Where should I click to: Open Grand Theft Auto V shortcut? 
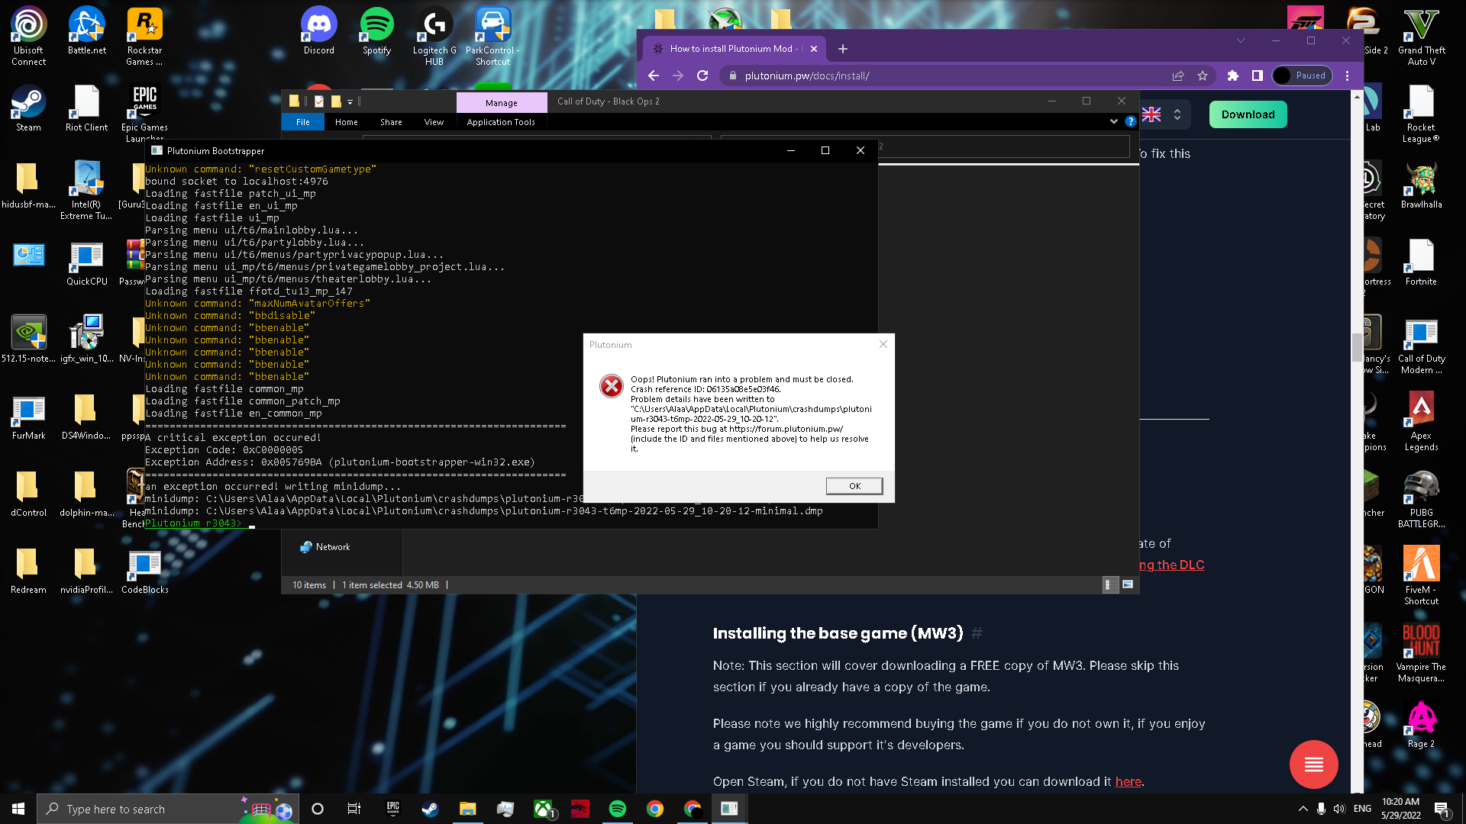[x=1421, y=36]
